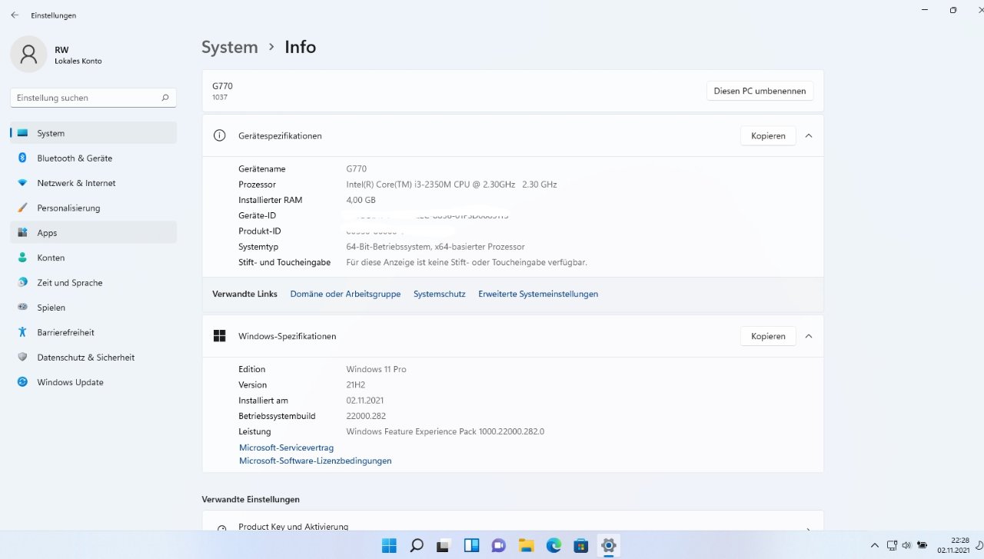This screenshot has width=984, height=559.
Task: Select the Konten person icon
Action: tap(22, 258)
